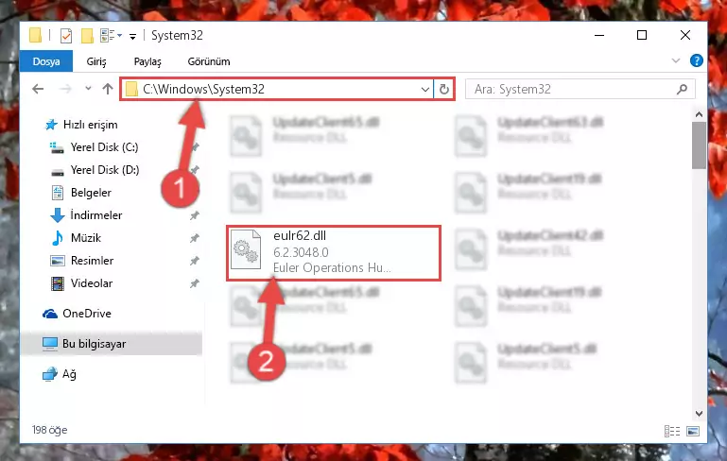Refresh the System32 folder view
727x461 pixels.
coord(443,89)
